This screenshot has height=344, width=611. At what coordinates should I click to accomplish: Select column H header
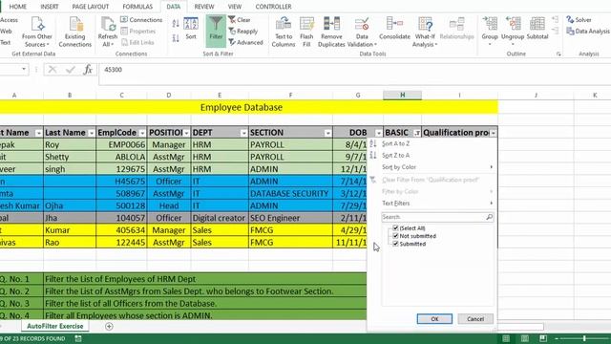tap(403, 96)
